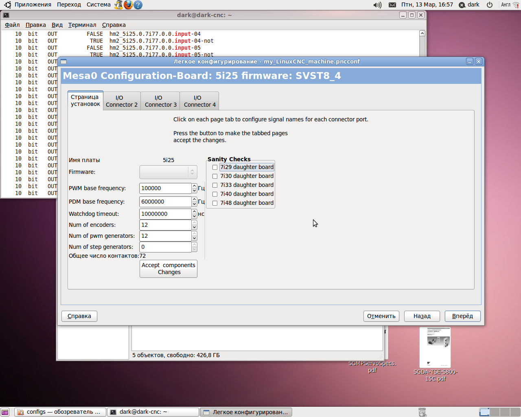Click the Ubuntu logo on Приложения menu
This screenshot has width=521, height=417.
pyautogui.click(x=7, y=5)
